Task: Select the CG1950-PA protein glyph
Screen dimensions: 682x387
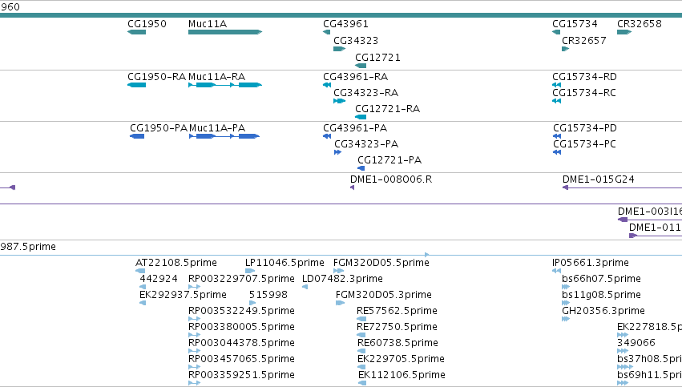Action: [137, 136]
